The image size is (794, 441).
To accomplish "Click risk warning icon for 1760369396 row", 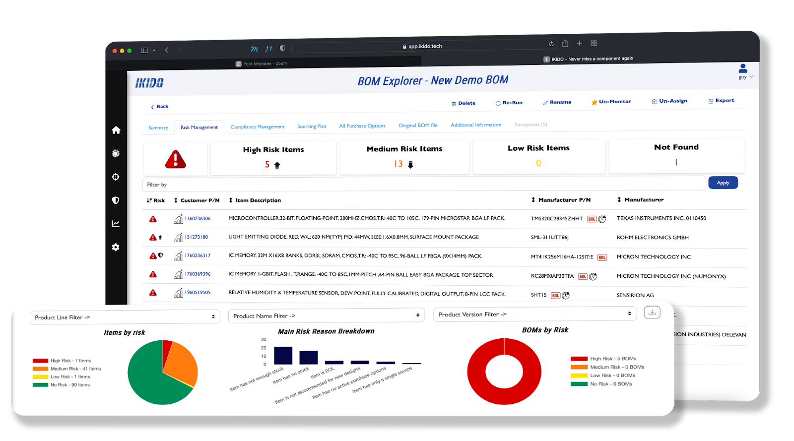I will coord(153,274).
